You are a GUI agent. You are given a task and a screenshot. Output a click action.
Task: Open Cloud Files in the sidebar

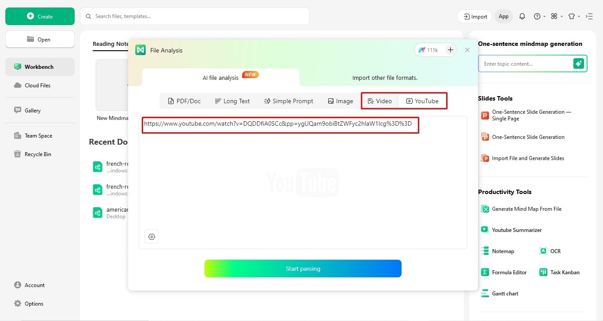[x=40, y=86]
